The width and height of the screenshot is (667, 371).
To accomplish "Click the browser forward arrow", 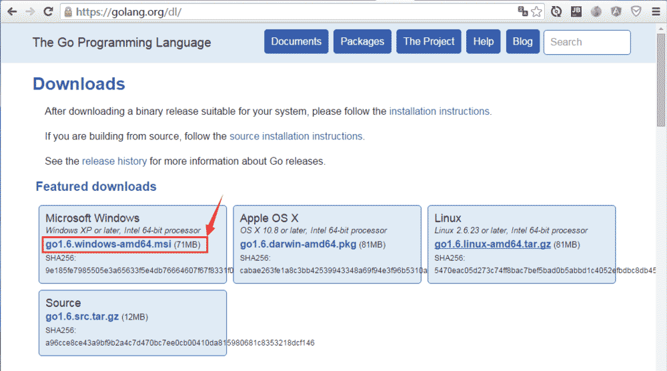I will click(x=30, y=11).
